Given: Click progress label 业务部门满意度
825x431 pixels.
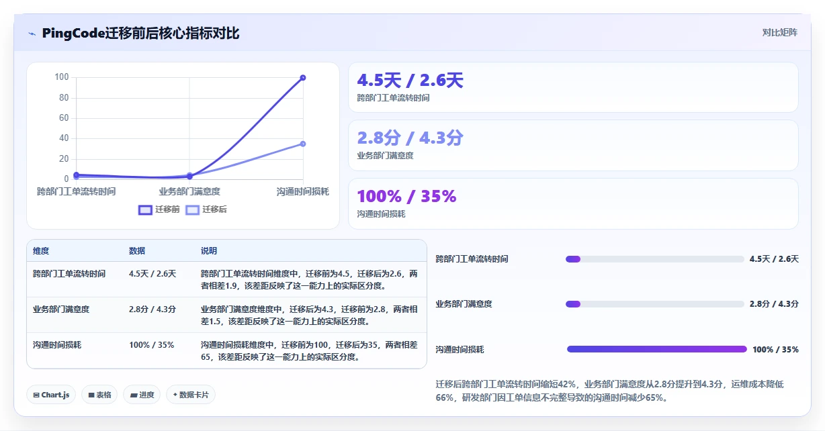Looking at the screenshot, I should coord(464,304).
